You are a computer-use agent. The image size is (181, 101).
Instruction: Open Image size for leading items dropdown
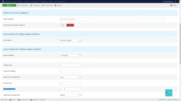point(70,77)
